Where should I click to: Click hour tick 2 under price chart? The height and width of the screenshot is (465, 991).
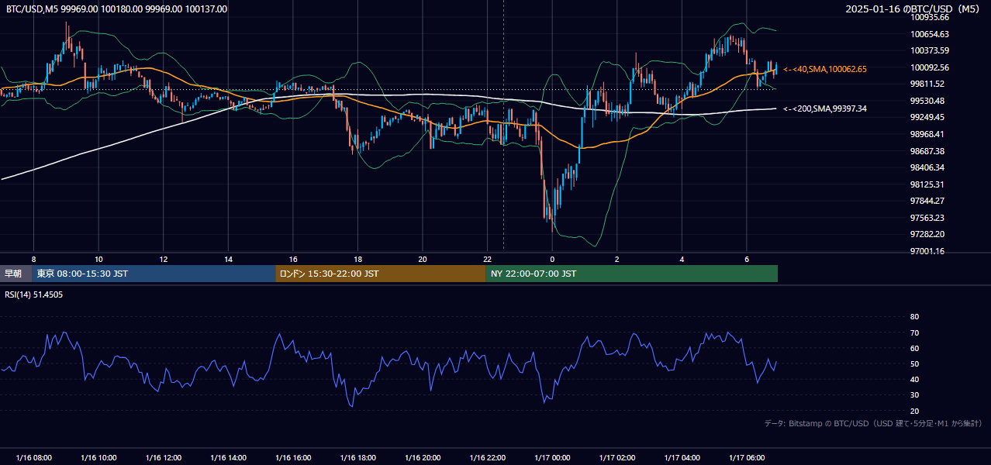pos(617,259)
